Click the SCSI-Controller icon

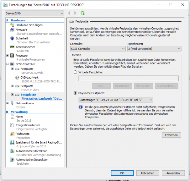(12, 64)
